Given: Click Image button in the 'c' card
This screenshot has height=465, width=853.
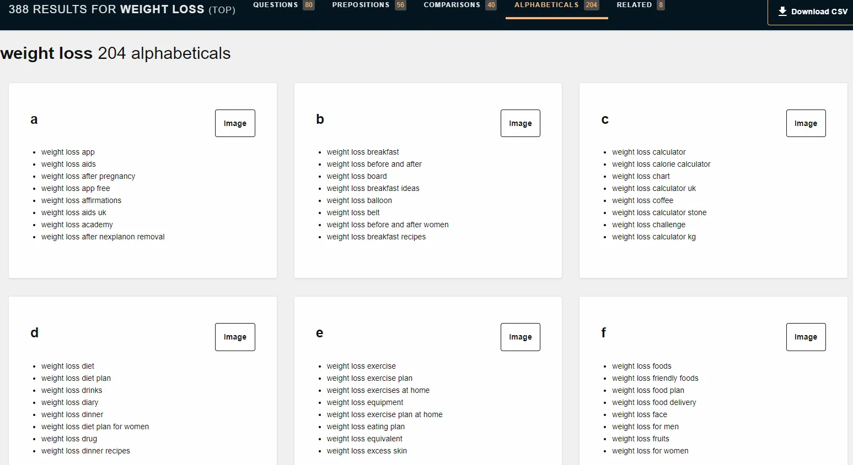Looking at the screenshot, I should point(806,123).
